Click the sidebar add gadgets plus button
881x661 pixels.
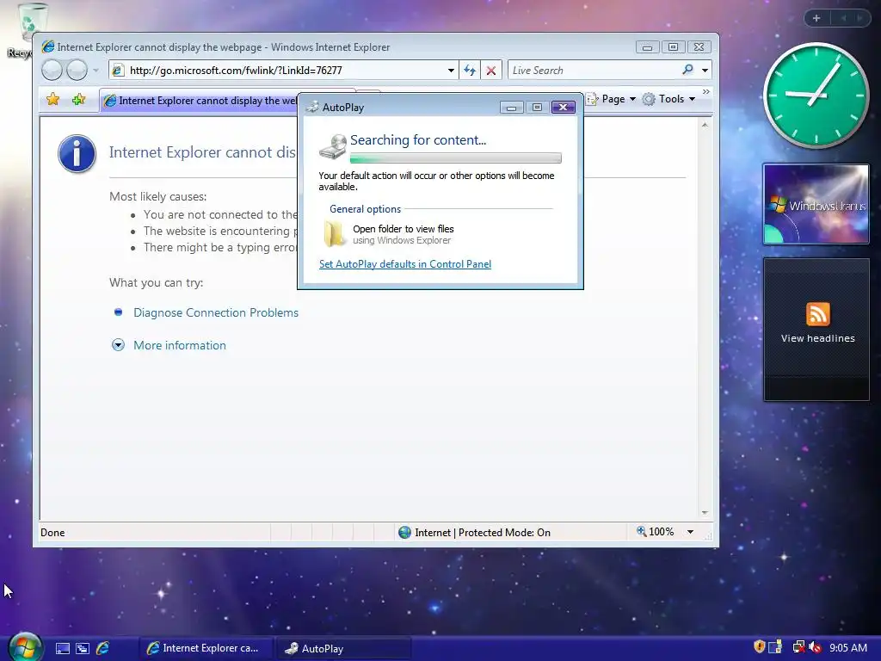click(816, 18)
